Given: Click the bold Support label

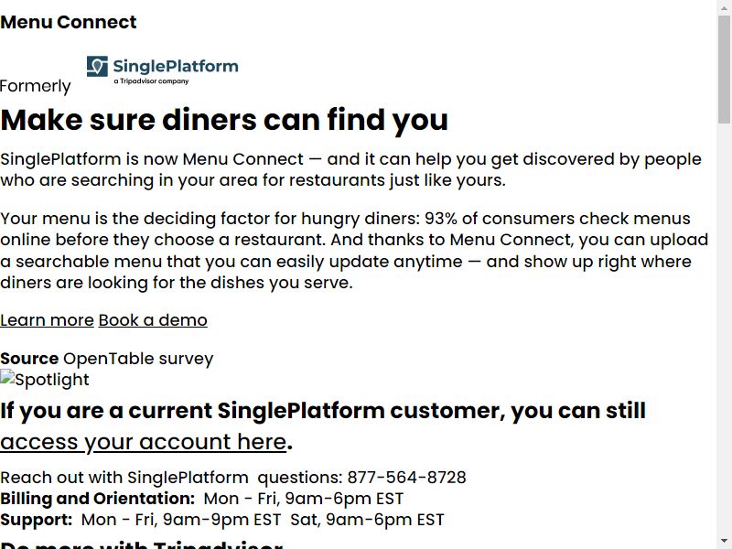Looking at the screenshot, I should (37, 520).
